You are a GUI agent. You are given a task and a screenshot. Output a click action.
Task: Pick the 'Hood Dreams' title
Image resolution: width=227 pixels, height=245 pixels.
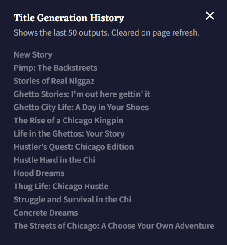click(x=39, y=173)
